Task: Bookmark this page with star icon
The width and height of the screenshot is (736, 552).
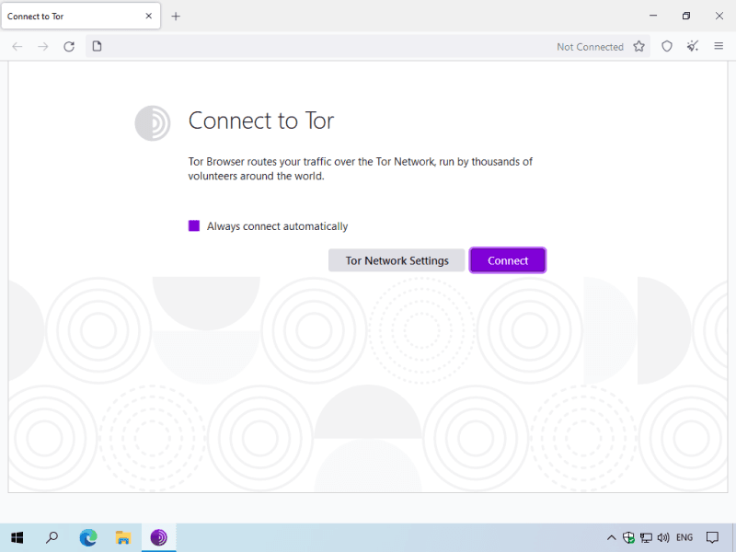Action: [639, 46]
